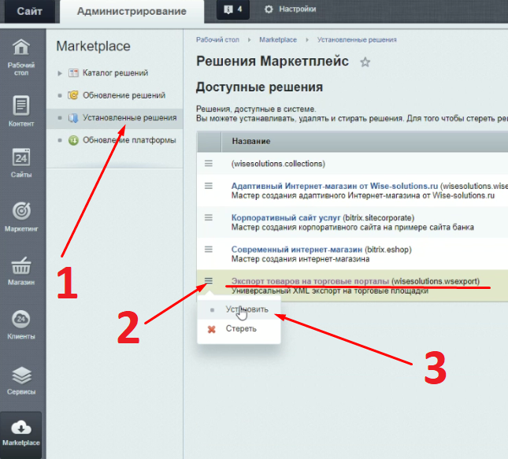Go to Рабочий стол breadcrumb link

(x=217, y=39)
